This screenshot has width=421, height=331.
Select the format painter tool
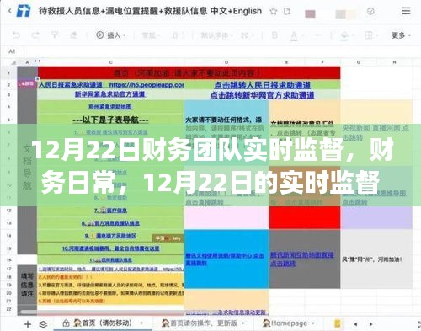pos(55,35)
